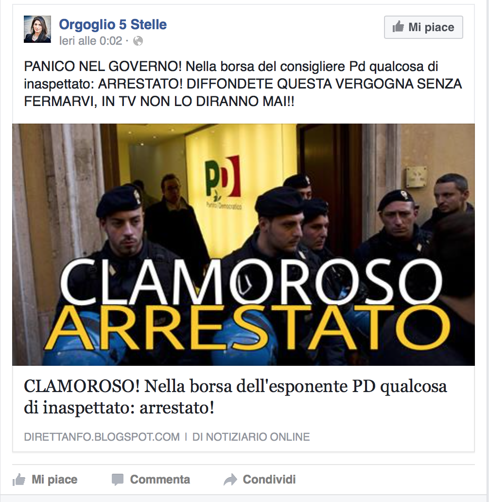Click the thumbs-up icon inside the page Mi piace button
The image size is (489, 502).
[x=398, y=27]
